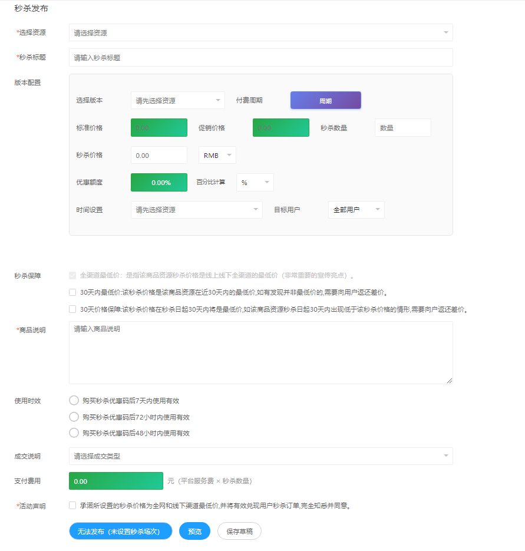Viewport: 525px width, 551px height.
Task: Open the percentage % calculation dropdown
Action: coord(255,183)
